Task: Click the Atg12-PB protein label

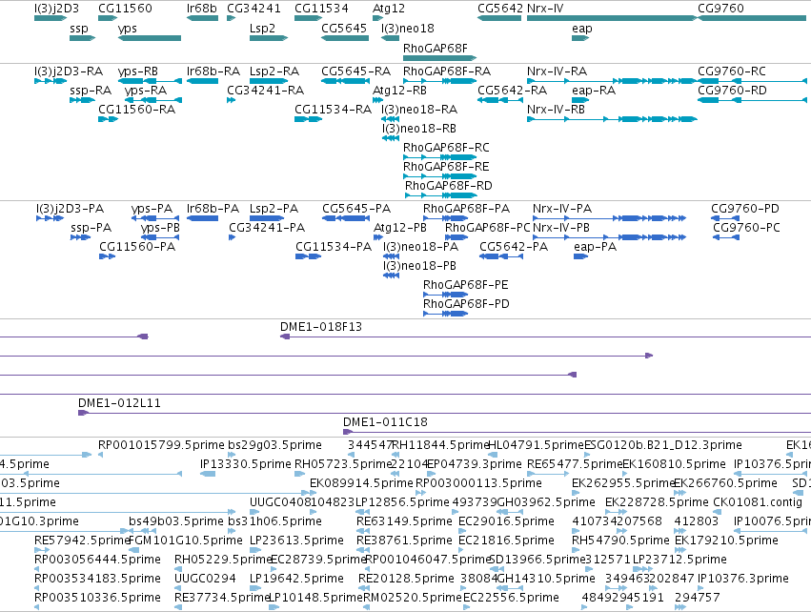Action: pyautogui.click(x=400, y=228)
